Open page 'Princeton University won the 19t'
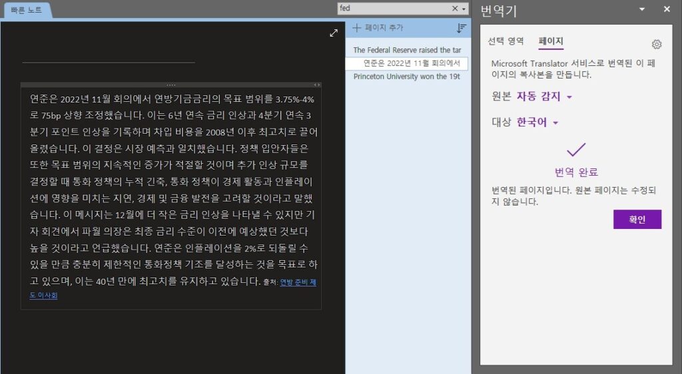Screen dimensions: 682x374 click(x=407, y=77)
